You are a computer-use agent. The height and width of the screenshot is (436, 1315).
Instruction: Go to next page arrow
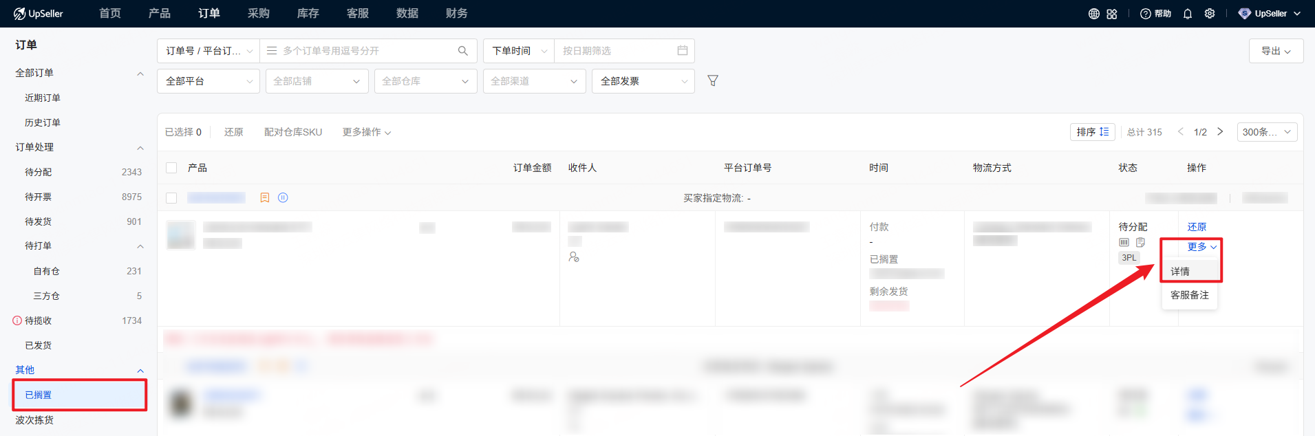point(1220,132)
